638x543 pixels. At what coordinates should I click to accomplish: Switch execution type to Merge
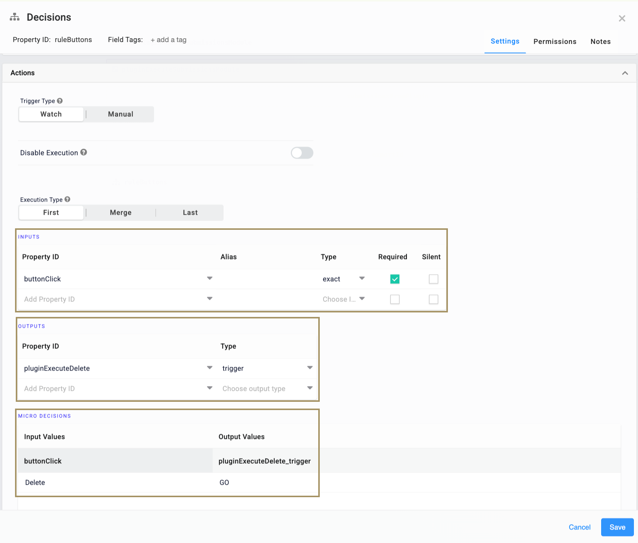click(x=120, y=212)
